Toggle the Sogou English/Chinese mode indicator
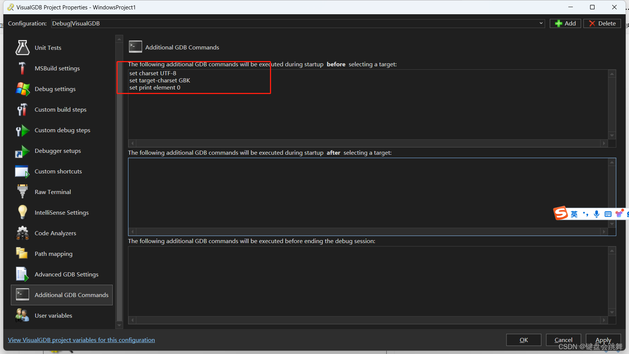Image resolution: width=629 pixels, height=354 pixels. 574,214
